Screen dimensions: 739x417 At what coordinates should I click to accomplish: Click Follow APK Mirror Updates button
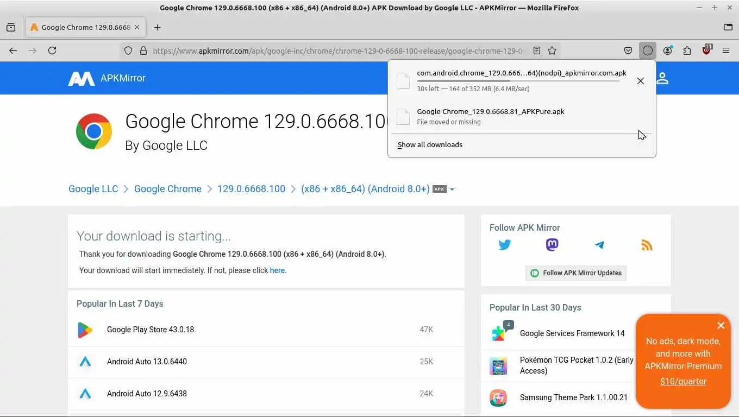coord(576,273)
